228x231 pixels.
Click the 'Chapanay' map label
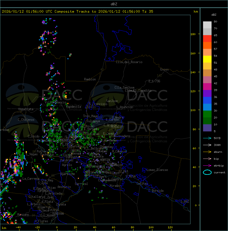pyautogui.click(x=106, y=147)
